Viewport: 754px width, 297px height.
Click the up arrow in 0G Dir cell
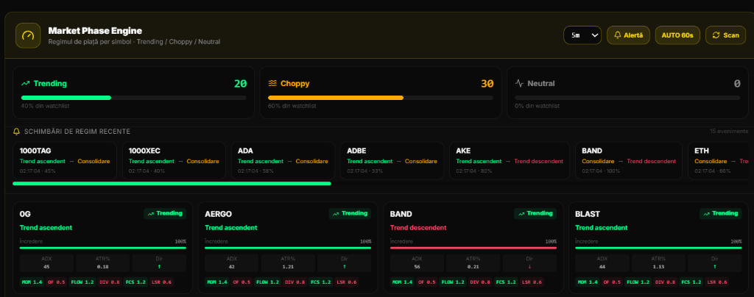pyautogui.click(x=159, y=266)
